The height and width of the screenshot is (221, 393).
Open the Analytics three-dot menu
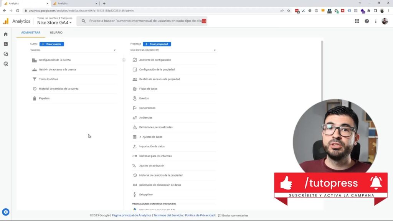(376, 21)
